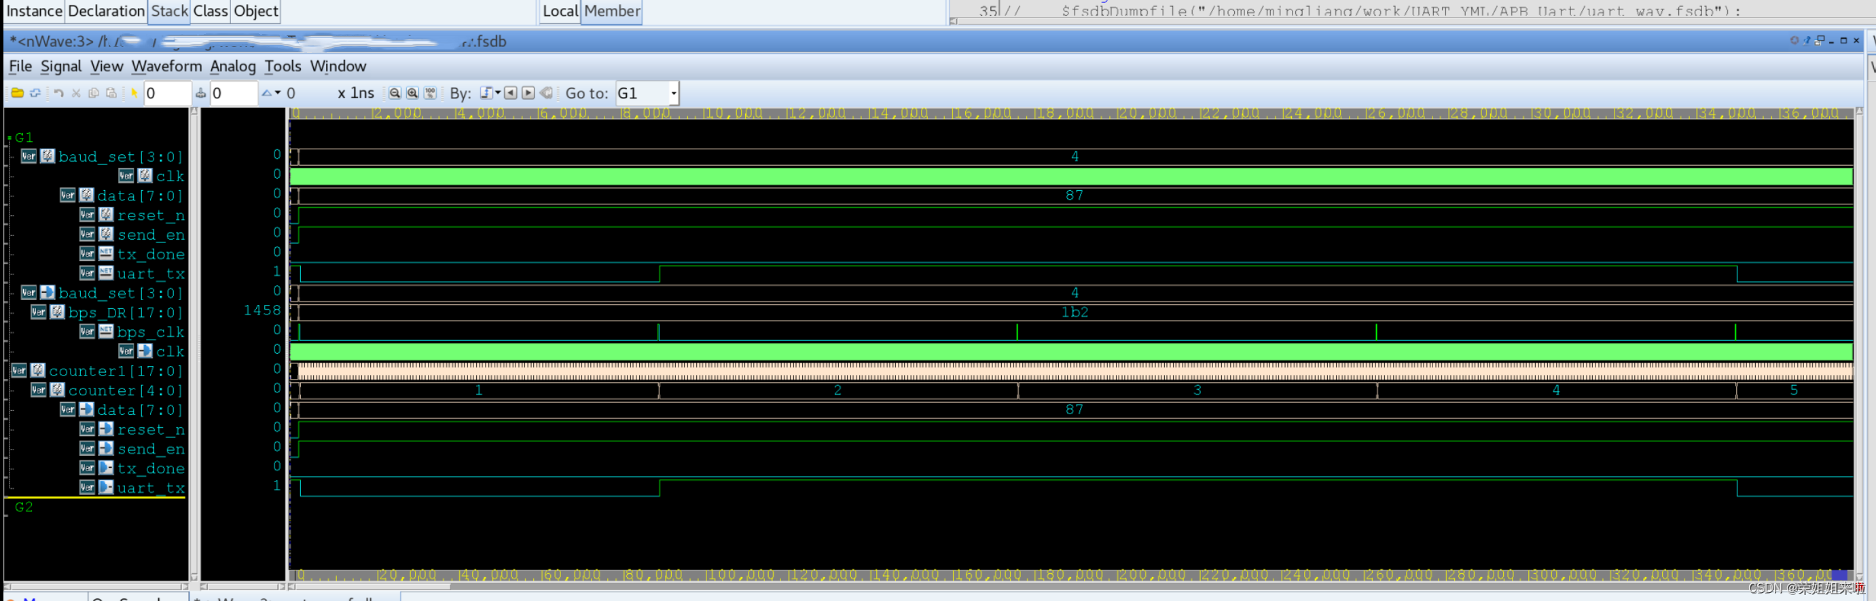This screenshot has width=1876, height=601.
Task: Switch to the Local tab
Action: (x=560, y=11)
